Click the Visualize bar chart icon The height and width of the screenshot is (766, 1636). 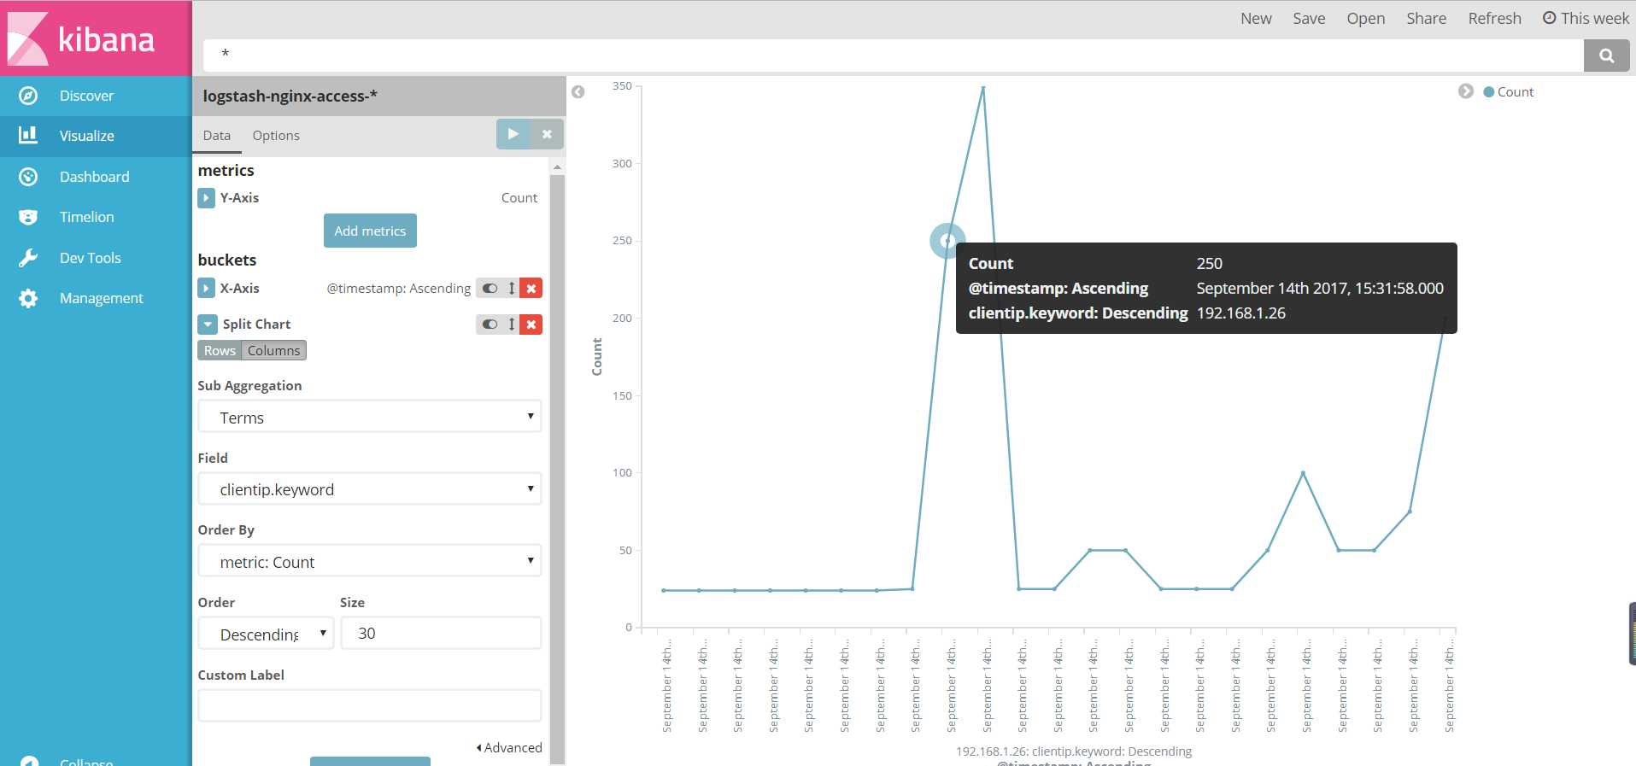pos(28,135)
